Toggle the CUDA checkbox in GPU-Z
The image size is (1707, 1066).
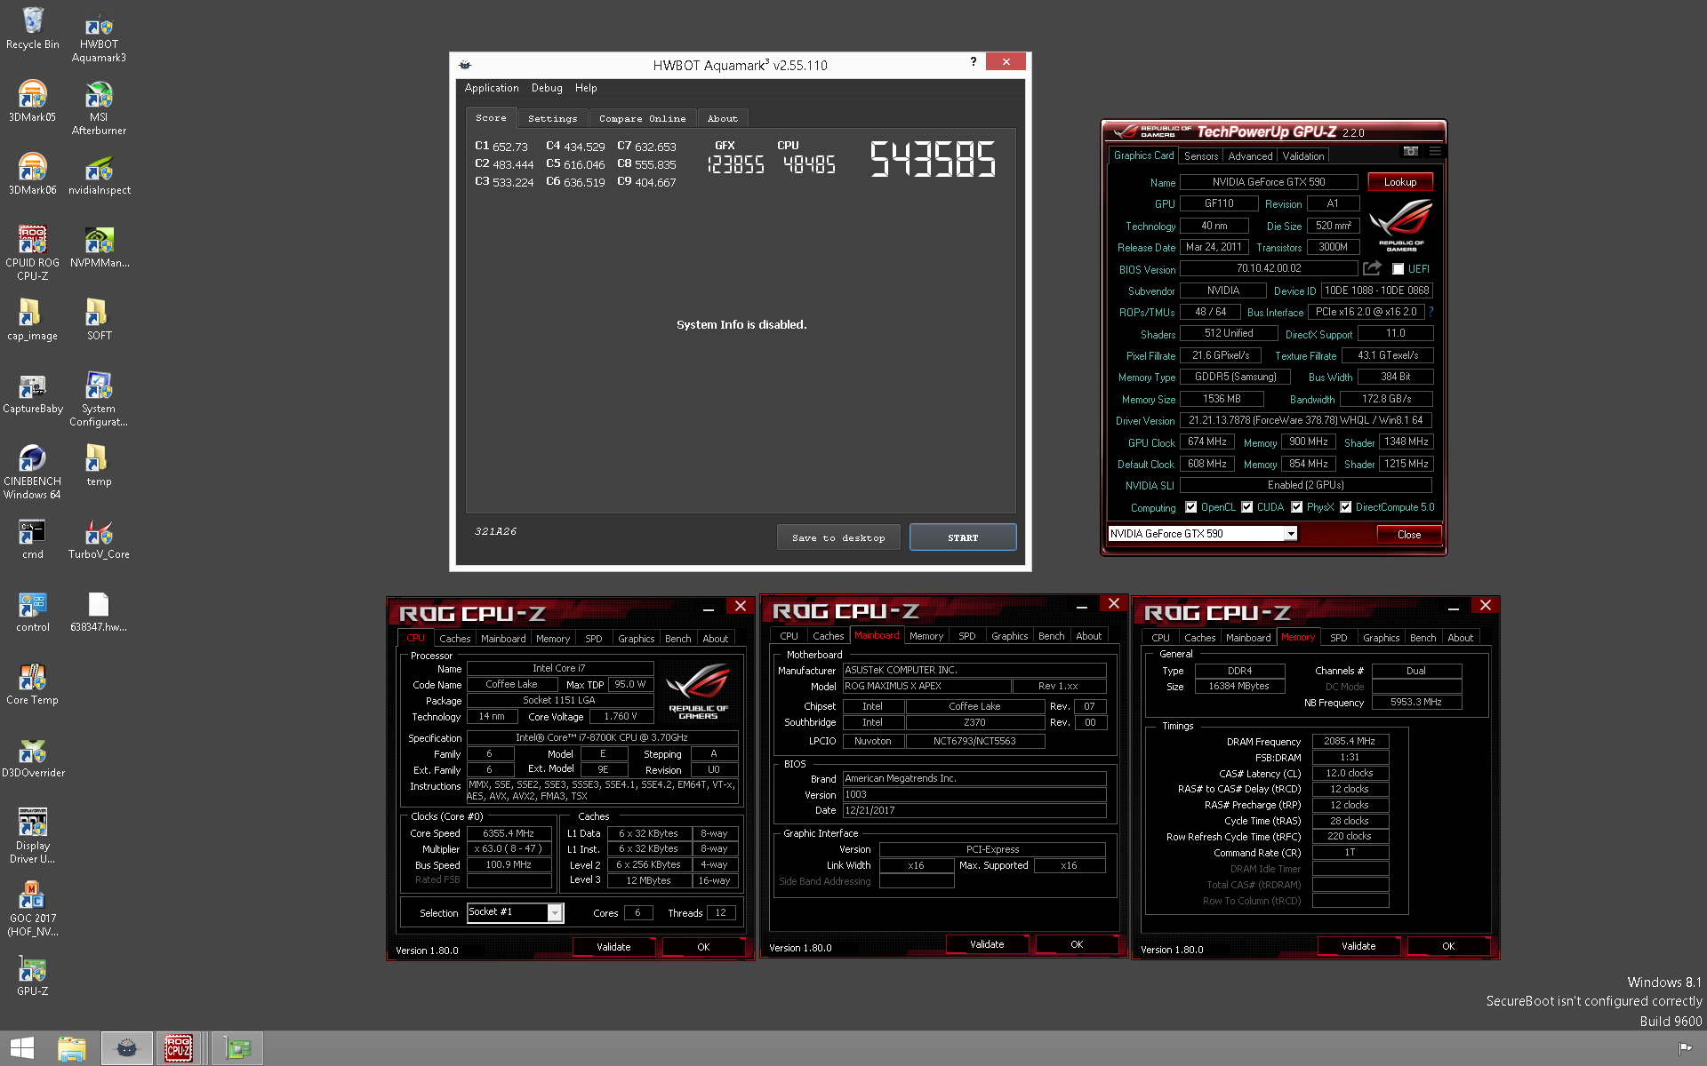[1247, 507]
